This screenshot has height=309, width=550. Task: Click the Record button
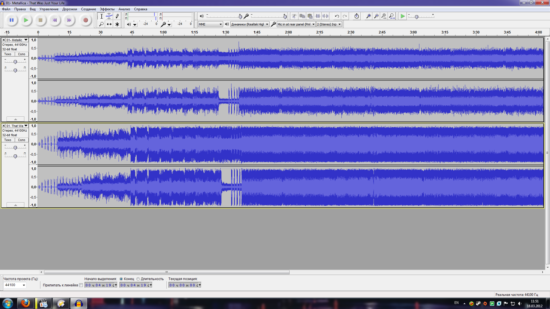pos(85,20)
